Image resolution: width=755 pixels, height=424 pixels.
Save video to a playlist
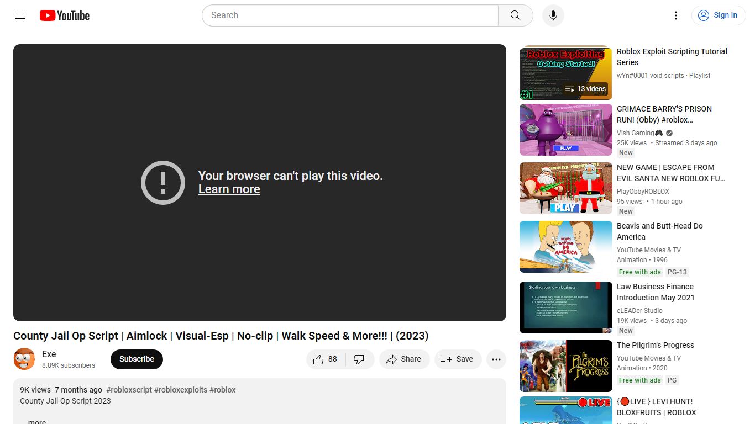click(x=458, y=359)
